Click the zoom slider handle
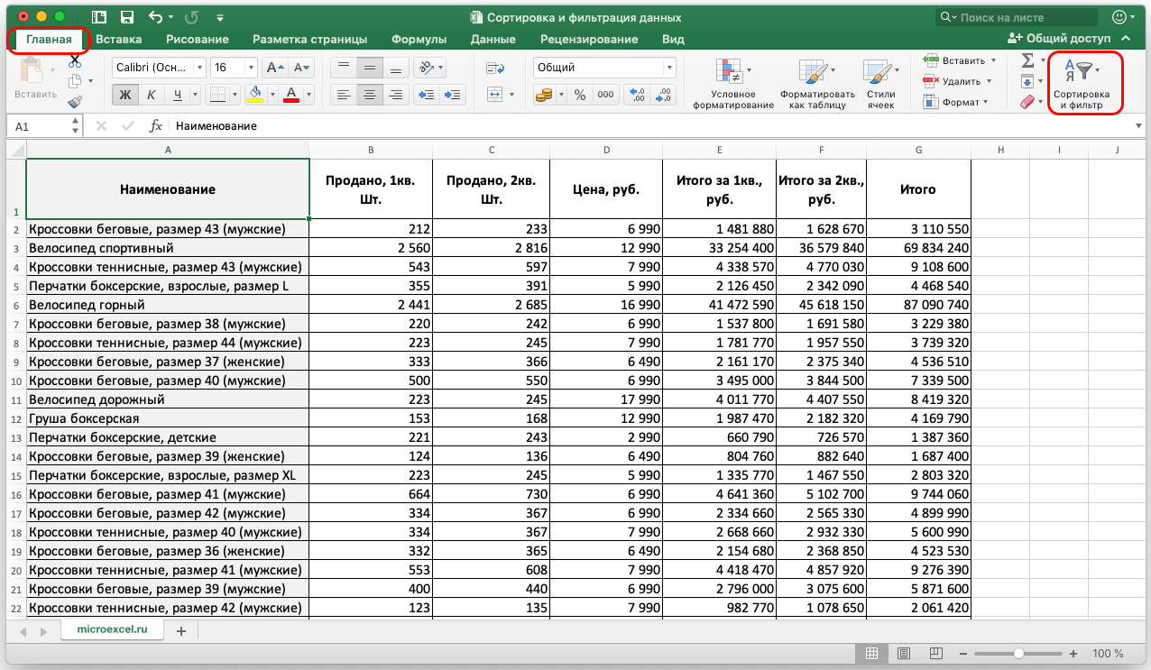This screenshot has width=1151, height=670. tap(1018, 653)
